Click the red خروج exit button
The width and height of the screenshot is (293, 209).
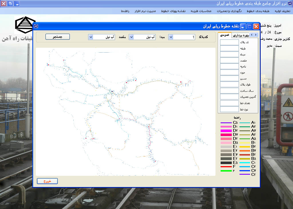(x=47, y=181)
